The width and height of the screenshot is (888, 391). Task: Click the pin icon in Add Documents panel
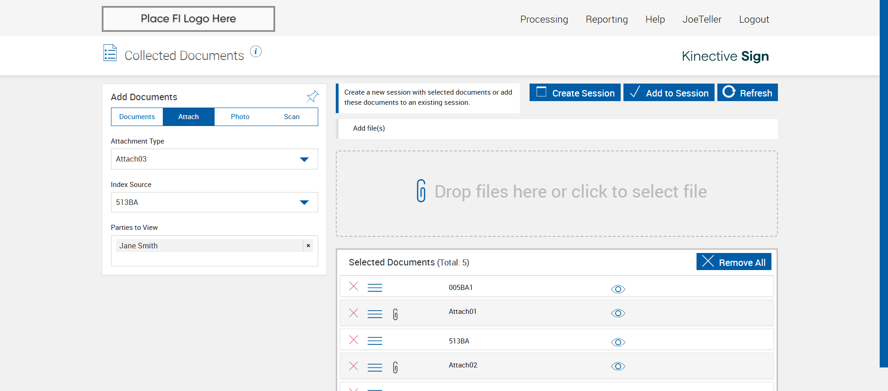pos(313,96)
